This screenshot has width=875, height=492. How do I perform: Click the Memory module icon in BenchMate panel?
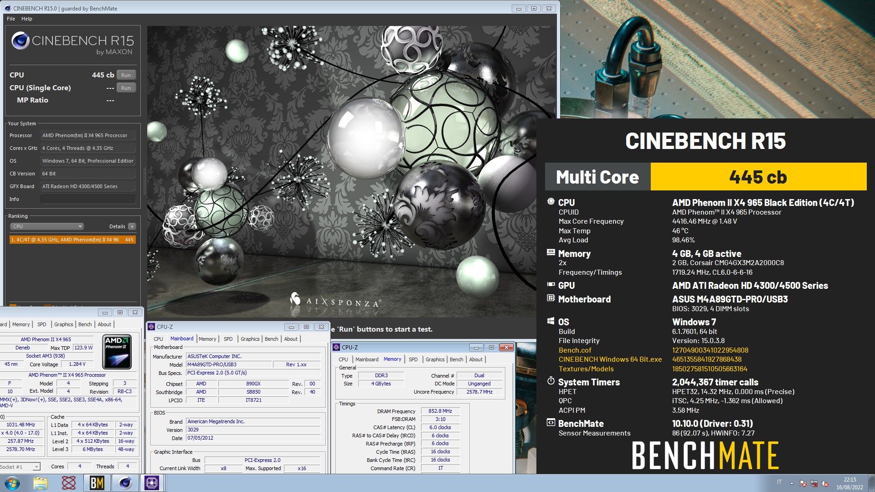pos(551,252)
